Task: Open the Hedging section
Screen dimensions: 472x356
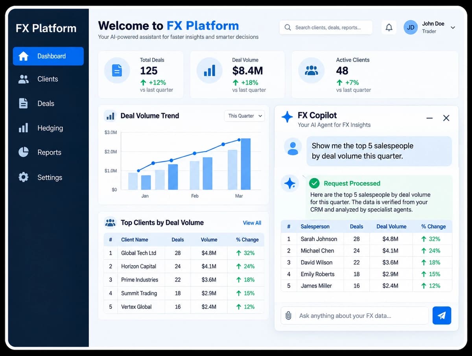Action: (50, 128)
